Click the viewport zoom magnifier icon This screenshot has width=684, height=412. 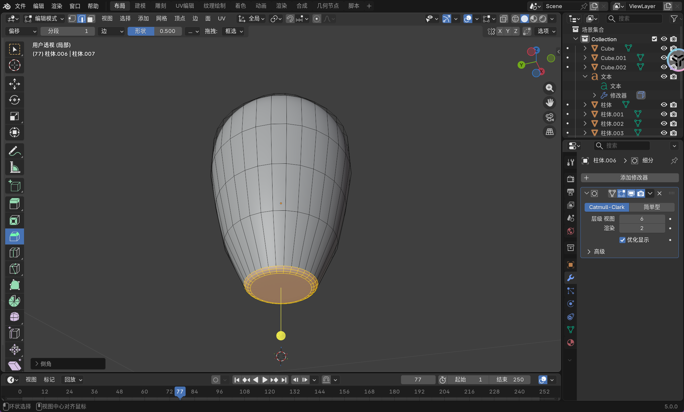(x=550, y=88)
